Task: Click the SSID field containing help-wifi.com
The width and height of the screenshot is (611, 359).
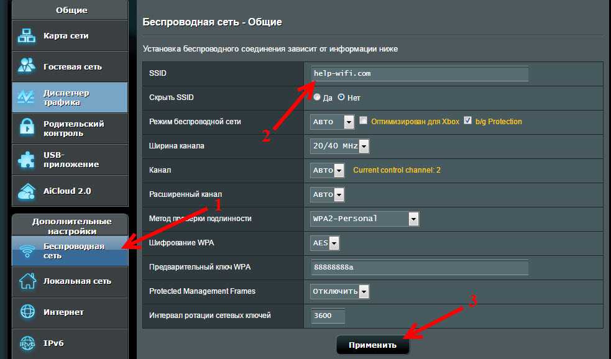Action: coord(419,74)
